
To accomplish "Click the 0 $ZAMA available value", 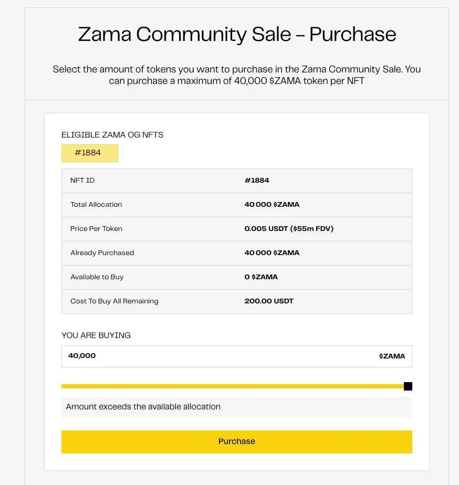I will pos(261,277).
